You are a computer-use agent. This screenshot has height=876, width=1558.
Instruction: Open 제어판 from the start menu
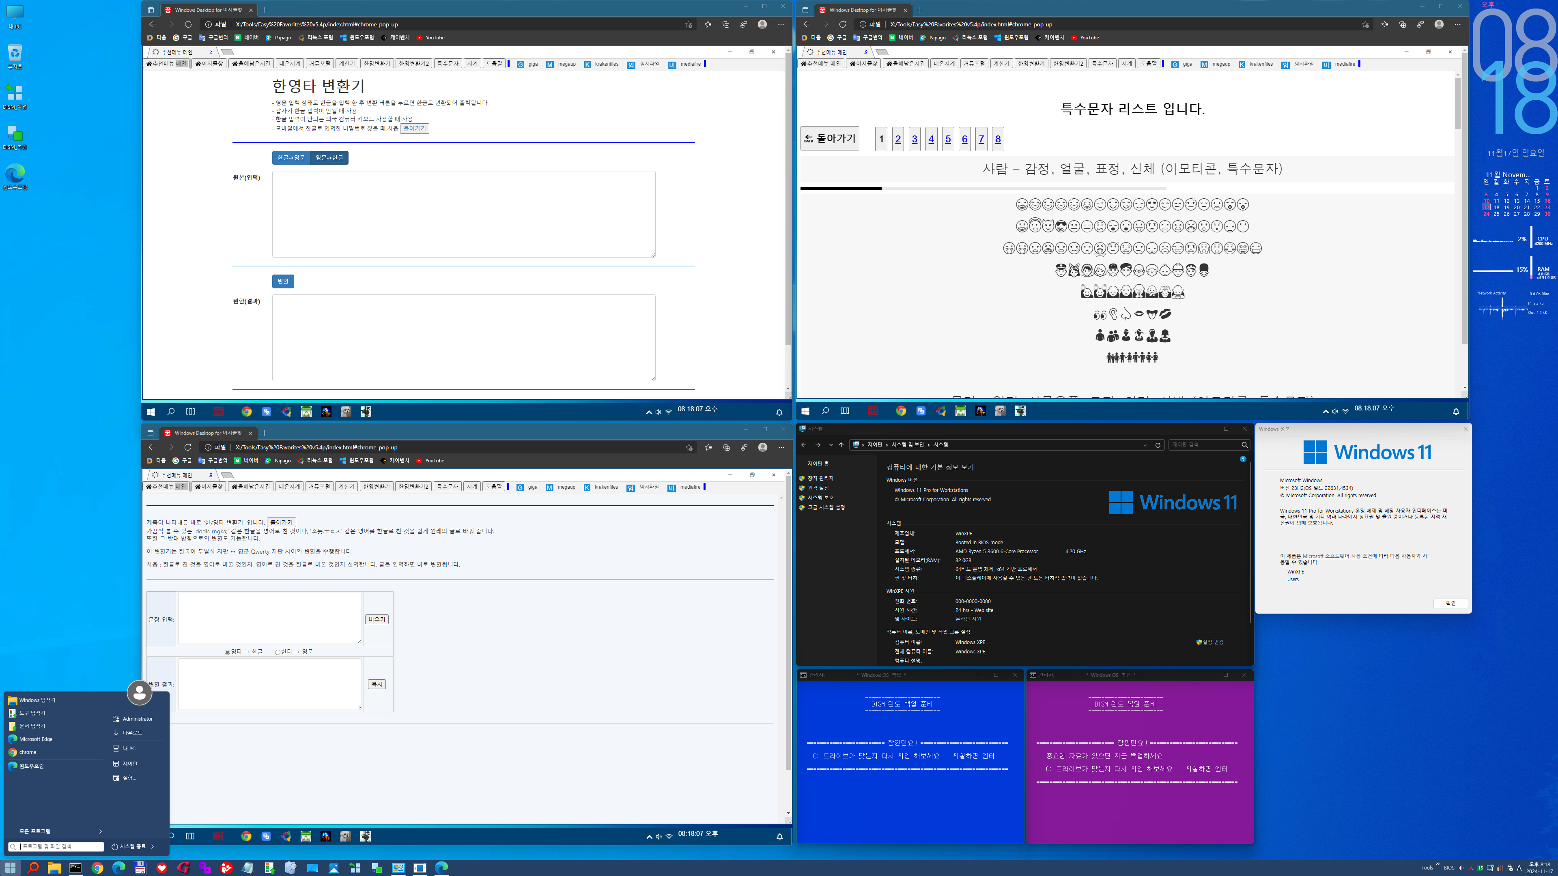tap(125, 764)
